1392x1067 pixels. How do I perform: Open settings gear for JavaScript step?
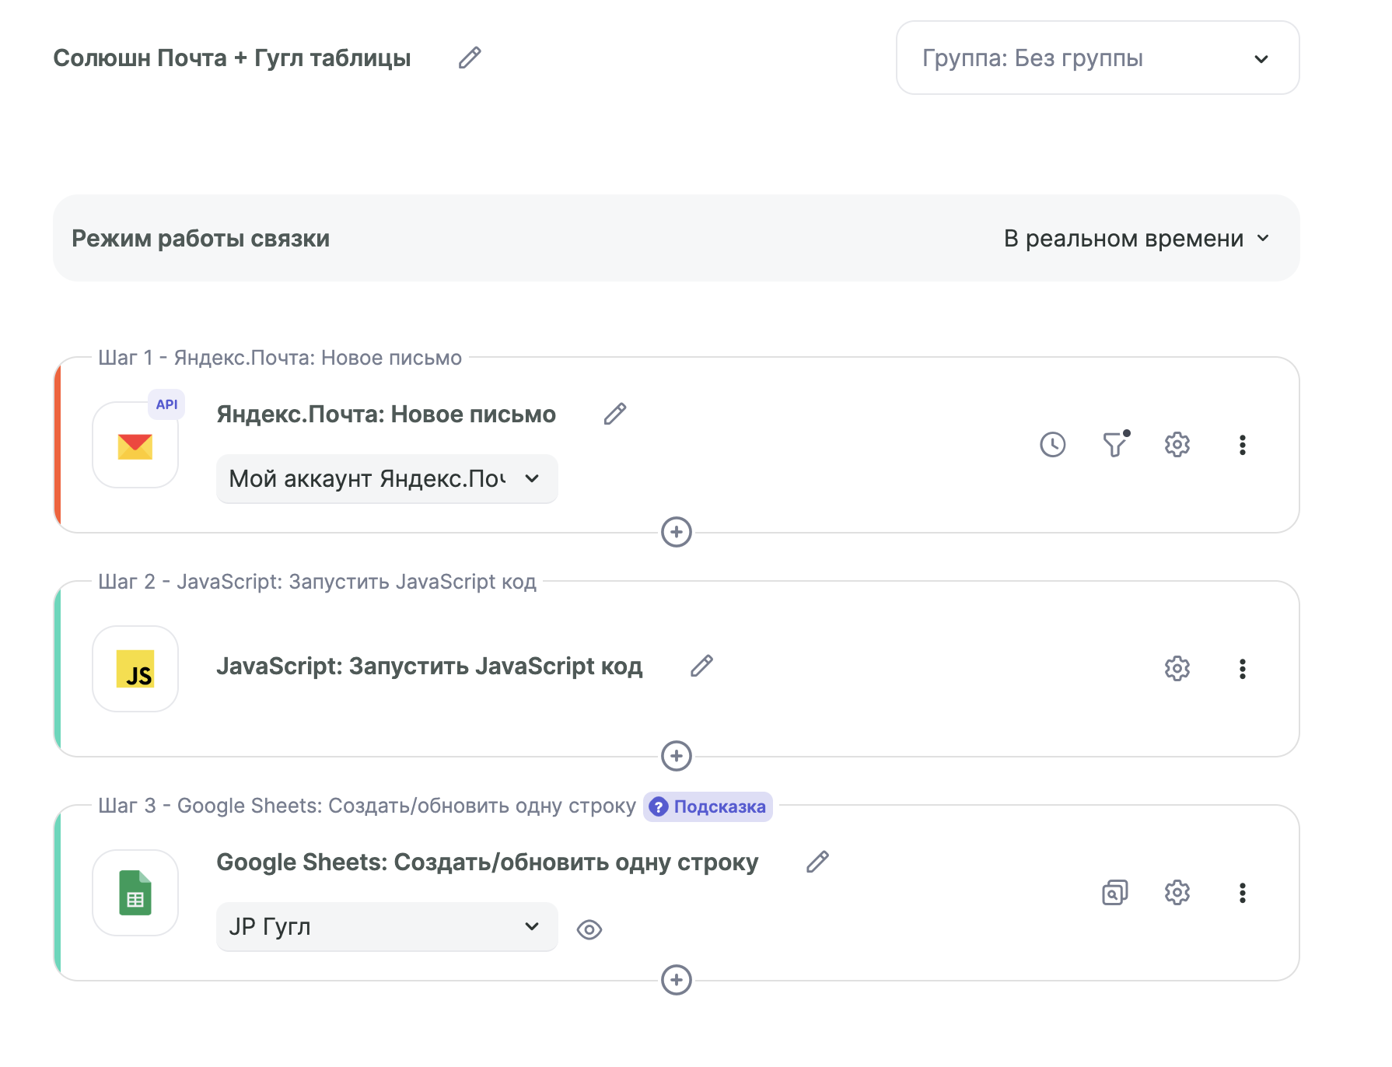tap(1177, 669)
